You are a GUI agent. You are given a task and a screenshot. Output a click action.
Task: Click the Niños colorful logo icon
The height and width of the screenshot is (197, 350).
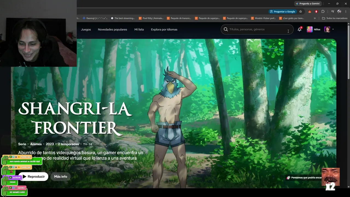pyautogui.click(x=310, y=29)
